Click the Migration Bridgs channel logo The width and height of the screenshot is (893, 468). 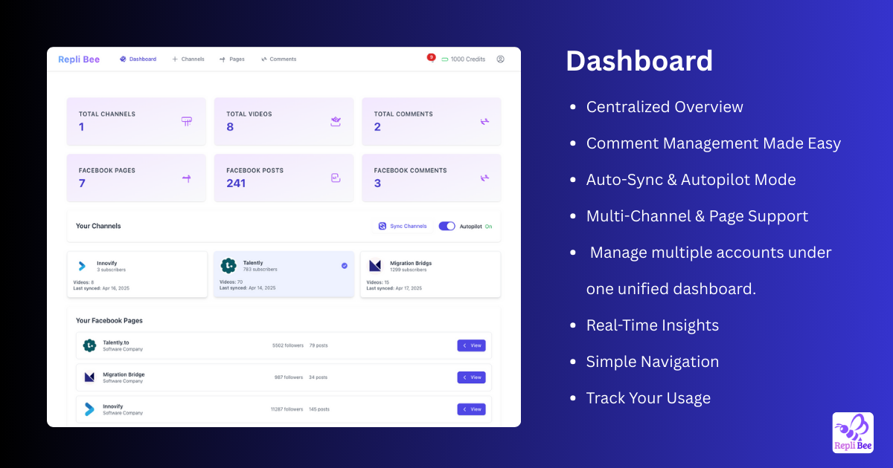376,266
